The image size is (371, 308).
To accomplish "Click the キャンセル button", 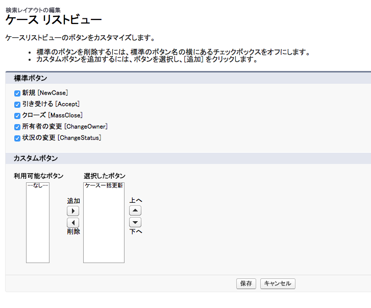I will pos(278,283).
